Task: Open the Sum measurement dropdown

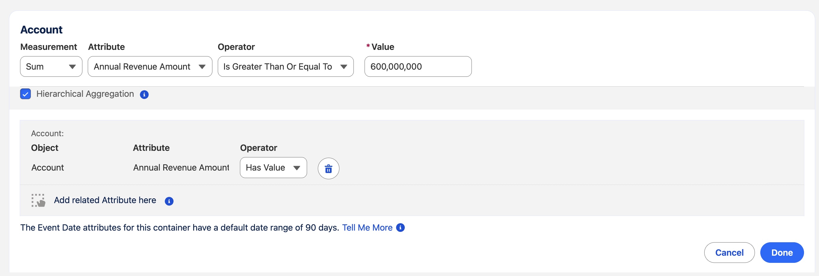Action: click(51, 67)
